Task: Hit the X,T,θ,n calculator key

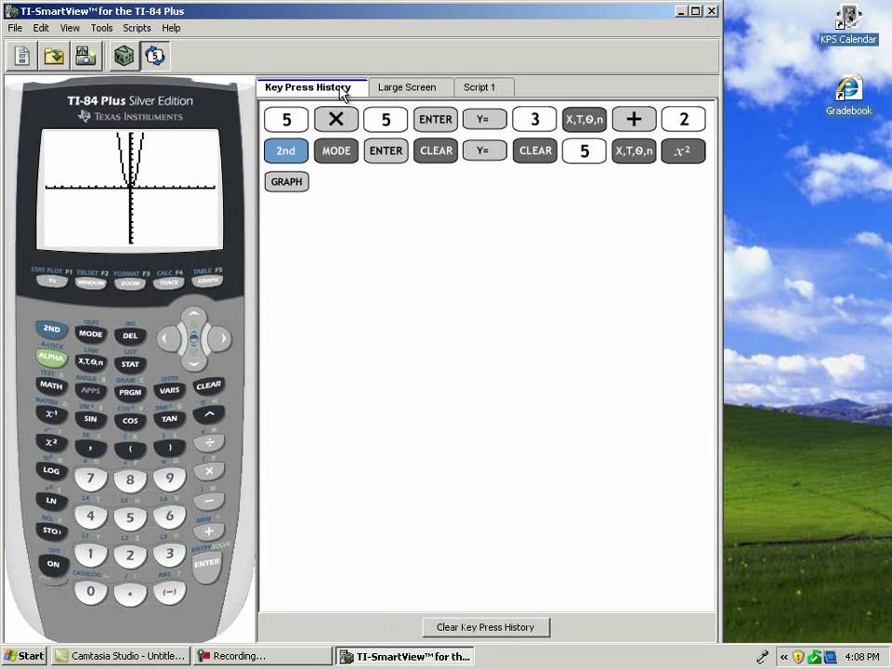Action: [x=90, y=361]
